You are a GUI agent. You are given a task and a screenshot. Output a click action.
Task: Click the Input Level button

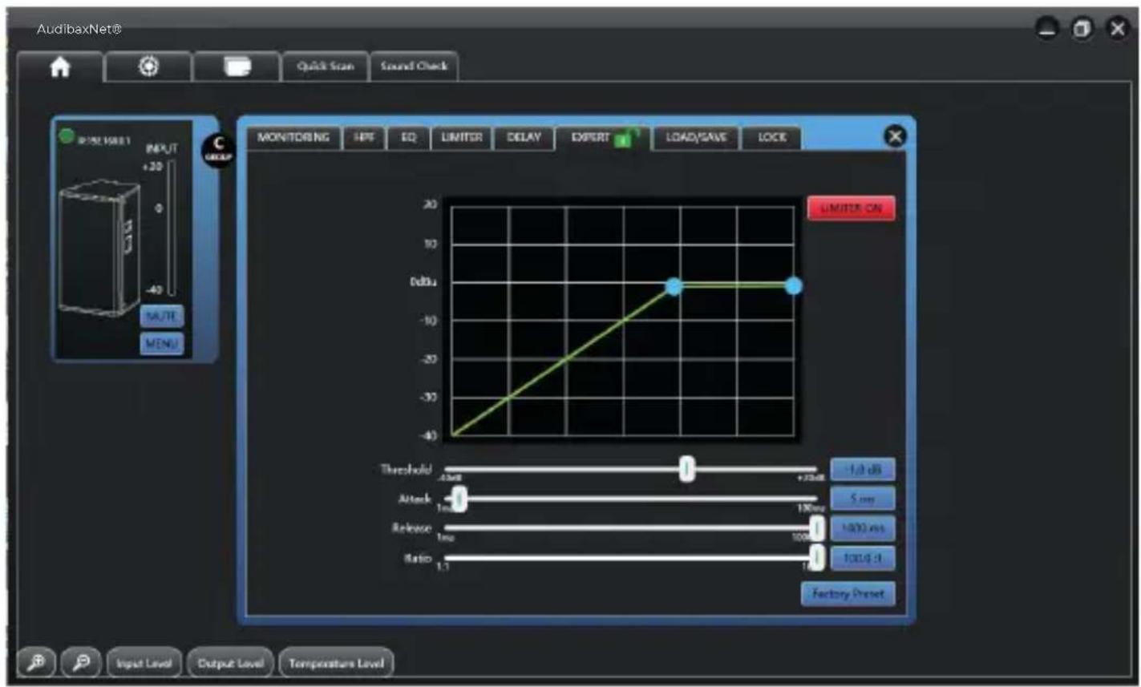[145, 663]
